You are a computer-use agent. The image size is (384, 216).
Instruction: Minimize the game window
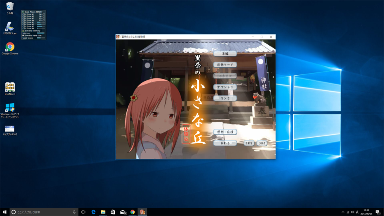[x=253, y=37]
